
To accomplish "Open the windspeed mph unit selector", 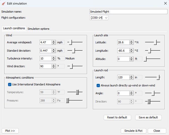I will click(x=61, y=42).
